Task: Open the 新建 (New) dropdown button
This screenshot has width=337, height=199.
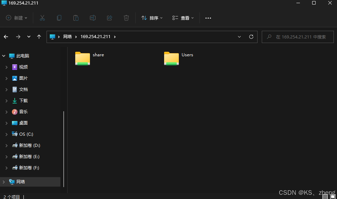Action: 16,18
